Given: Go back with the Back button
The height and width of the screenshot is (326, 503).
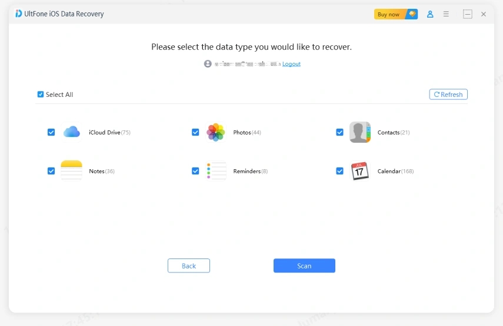Looking at the screenshot, I should click(189, 265).
